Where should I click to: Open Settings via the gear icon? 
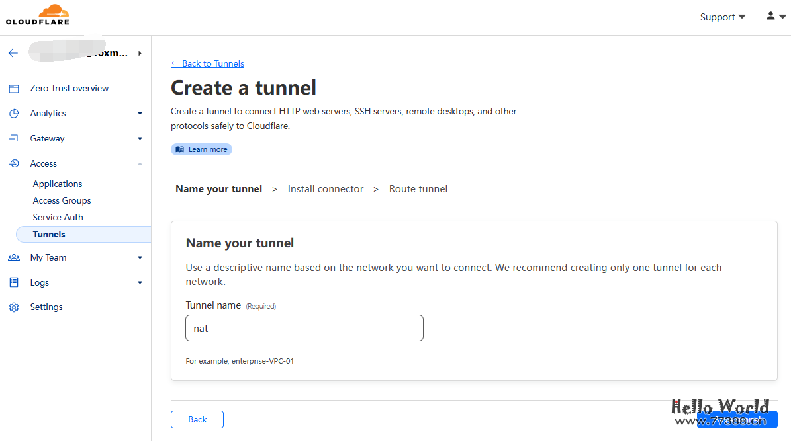click(14, 307)
